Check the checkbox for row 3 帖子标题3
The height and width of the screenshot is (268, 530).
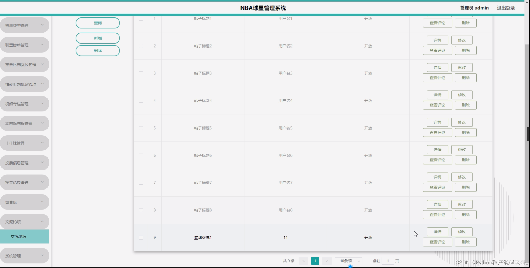point(141,73)
